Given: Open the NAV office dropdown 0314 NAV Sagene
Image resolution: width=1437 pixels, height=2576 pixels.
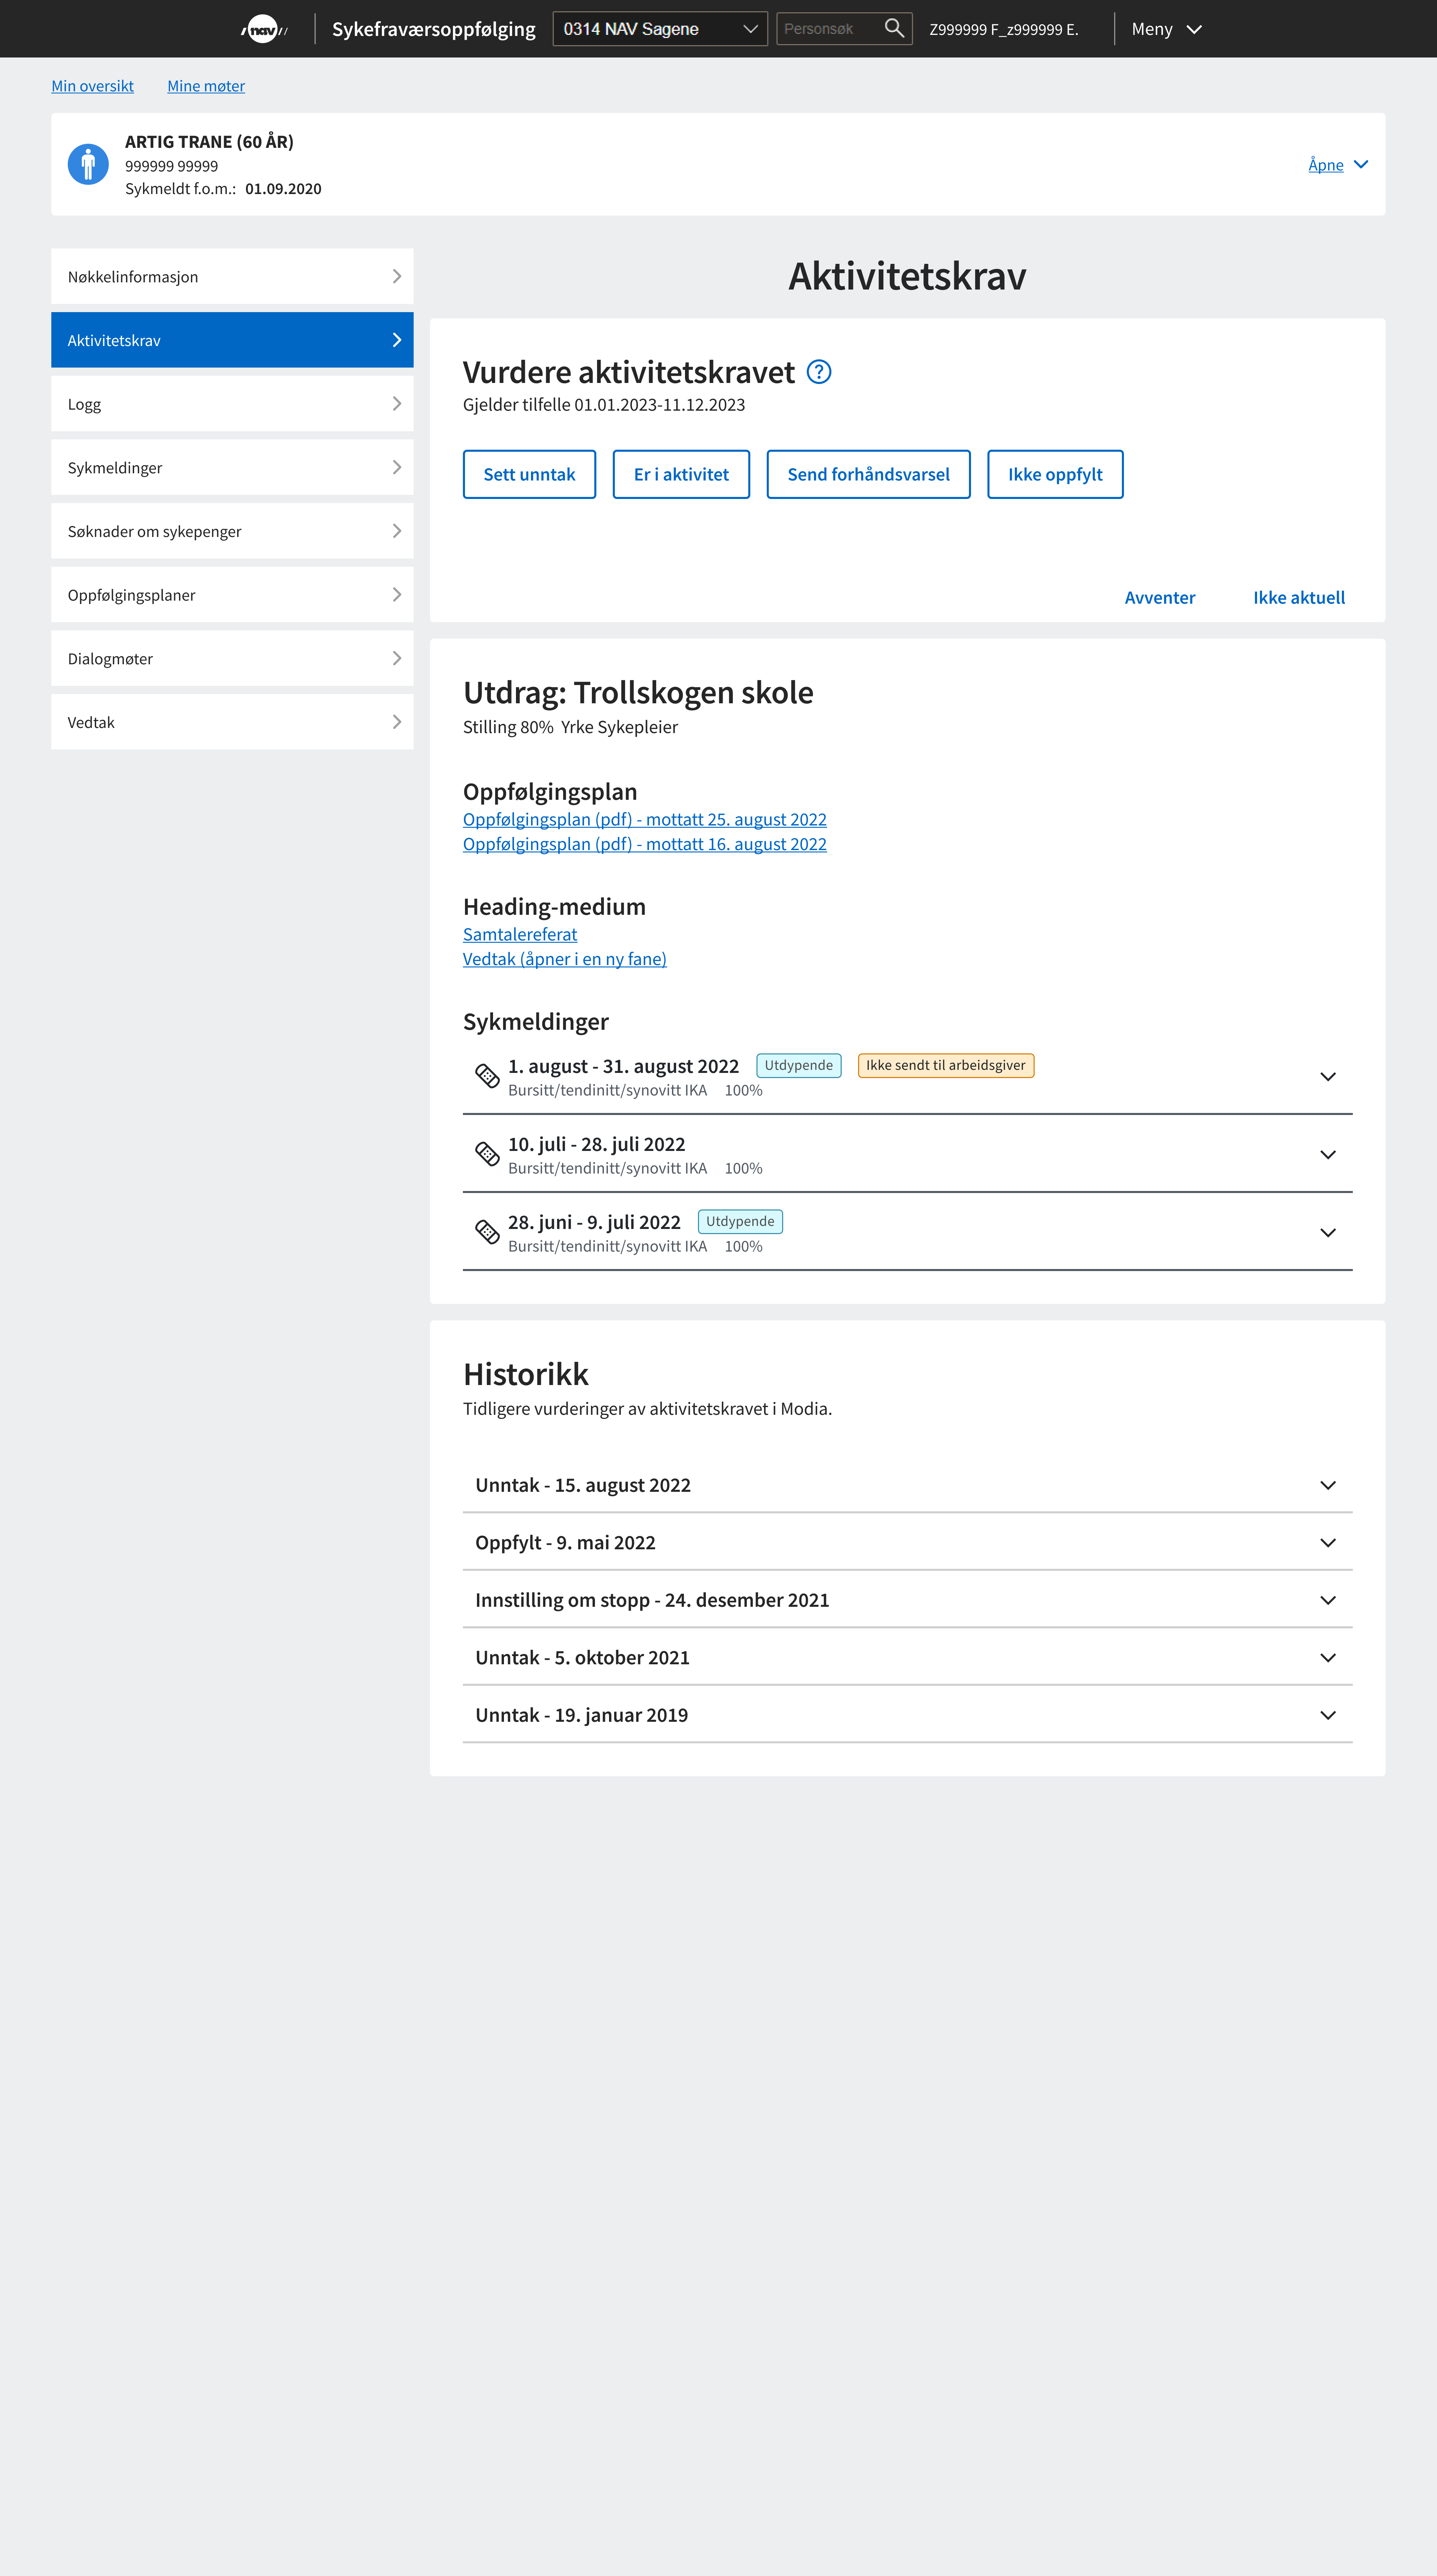Looking at the screenshot, I should point(660,29).
